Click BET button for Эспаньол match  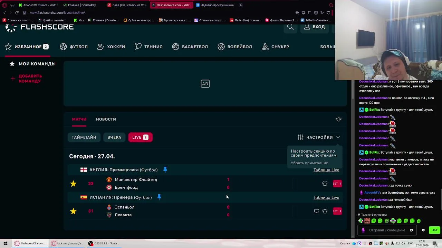337,211
